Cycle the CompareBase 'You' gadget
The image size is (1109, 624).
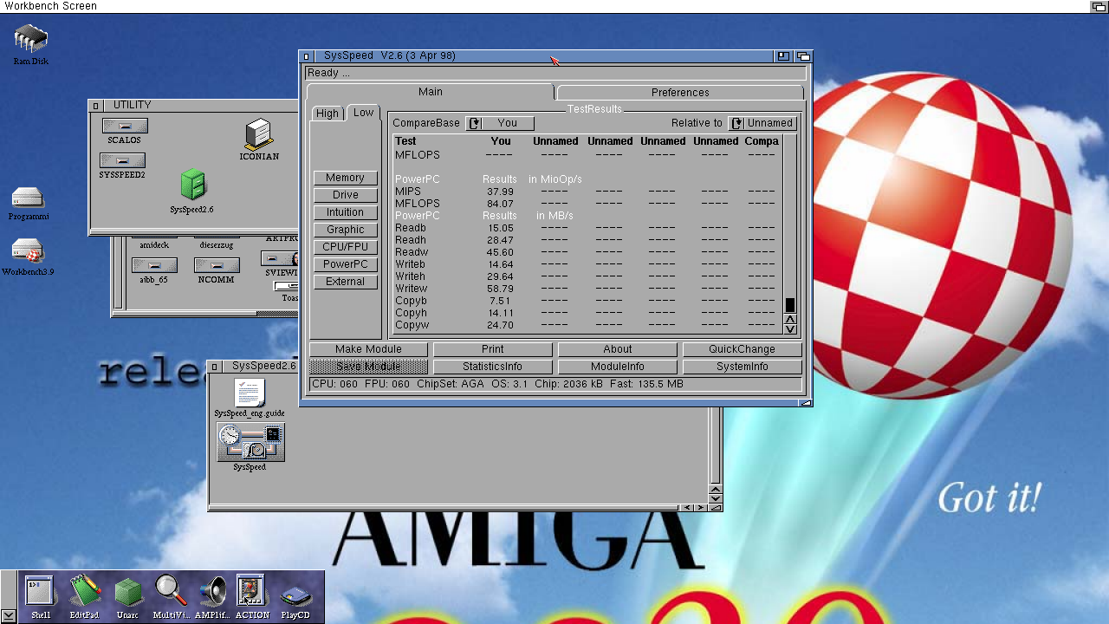coord(500,123)
